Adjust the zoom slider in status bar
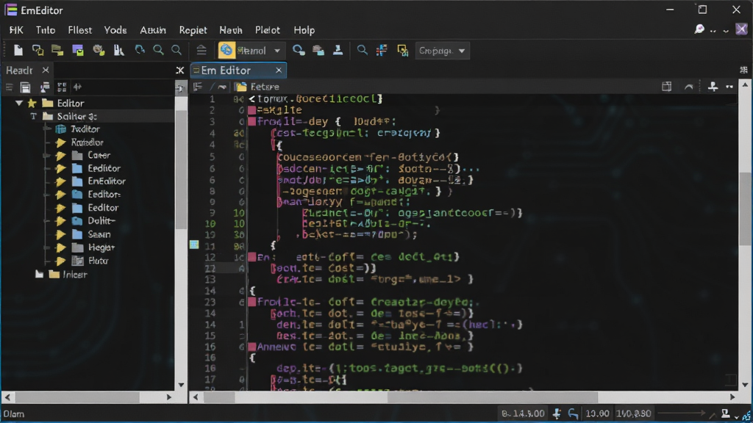The image size is (753, 423). pos(682,413)
